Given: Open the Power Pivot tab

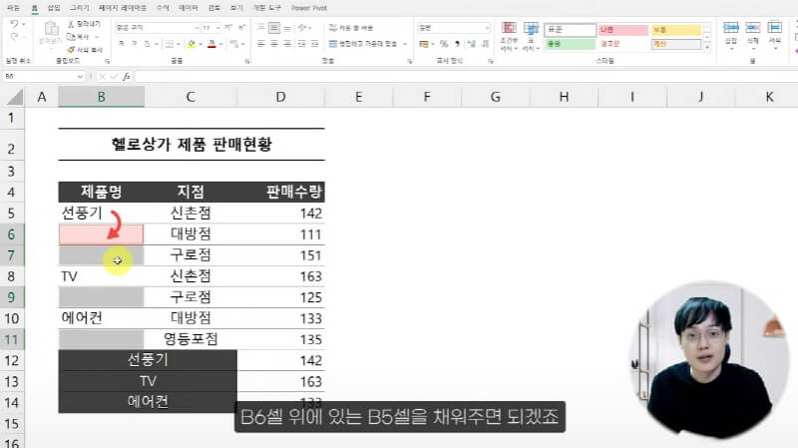Looking at the screenshot, I should 309,8.
